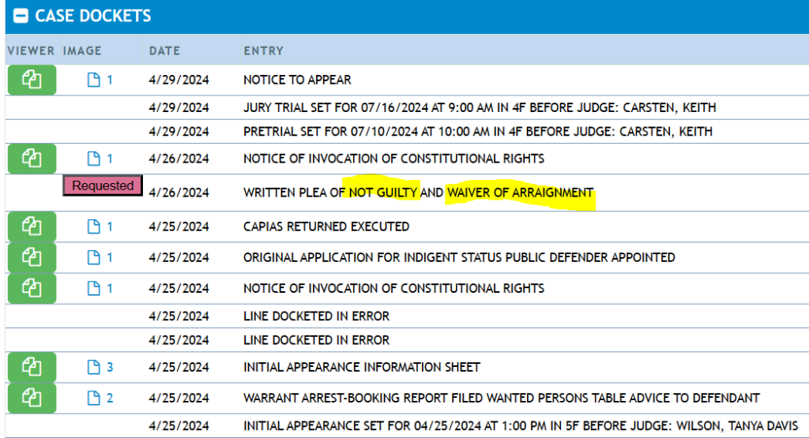Click the Image column header

click(82, 51)
